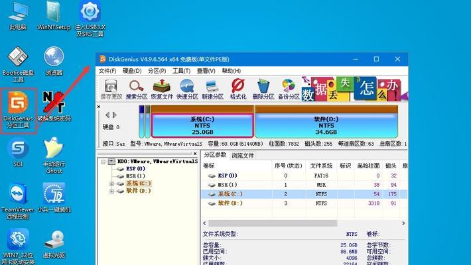Open 破解系统密码 desktop shortcut
Image resolution: width=471 pixels, height=265 pixels.
54,107
